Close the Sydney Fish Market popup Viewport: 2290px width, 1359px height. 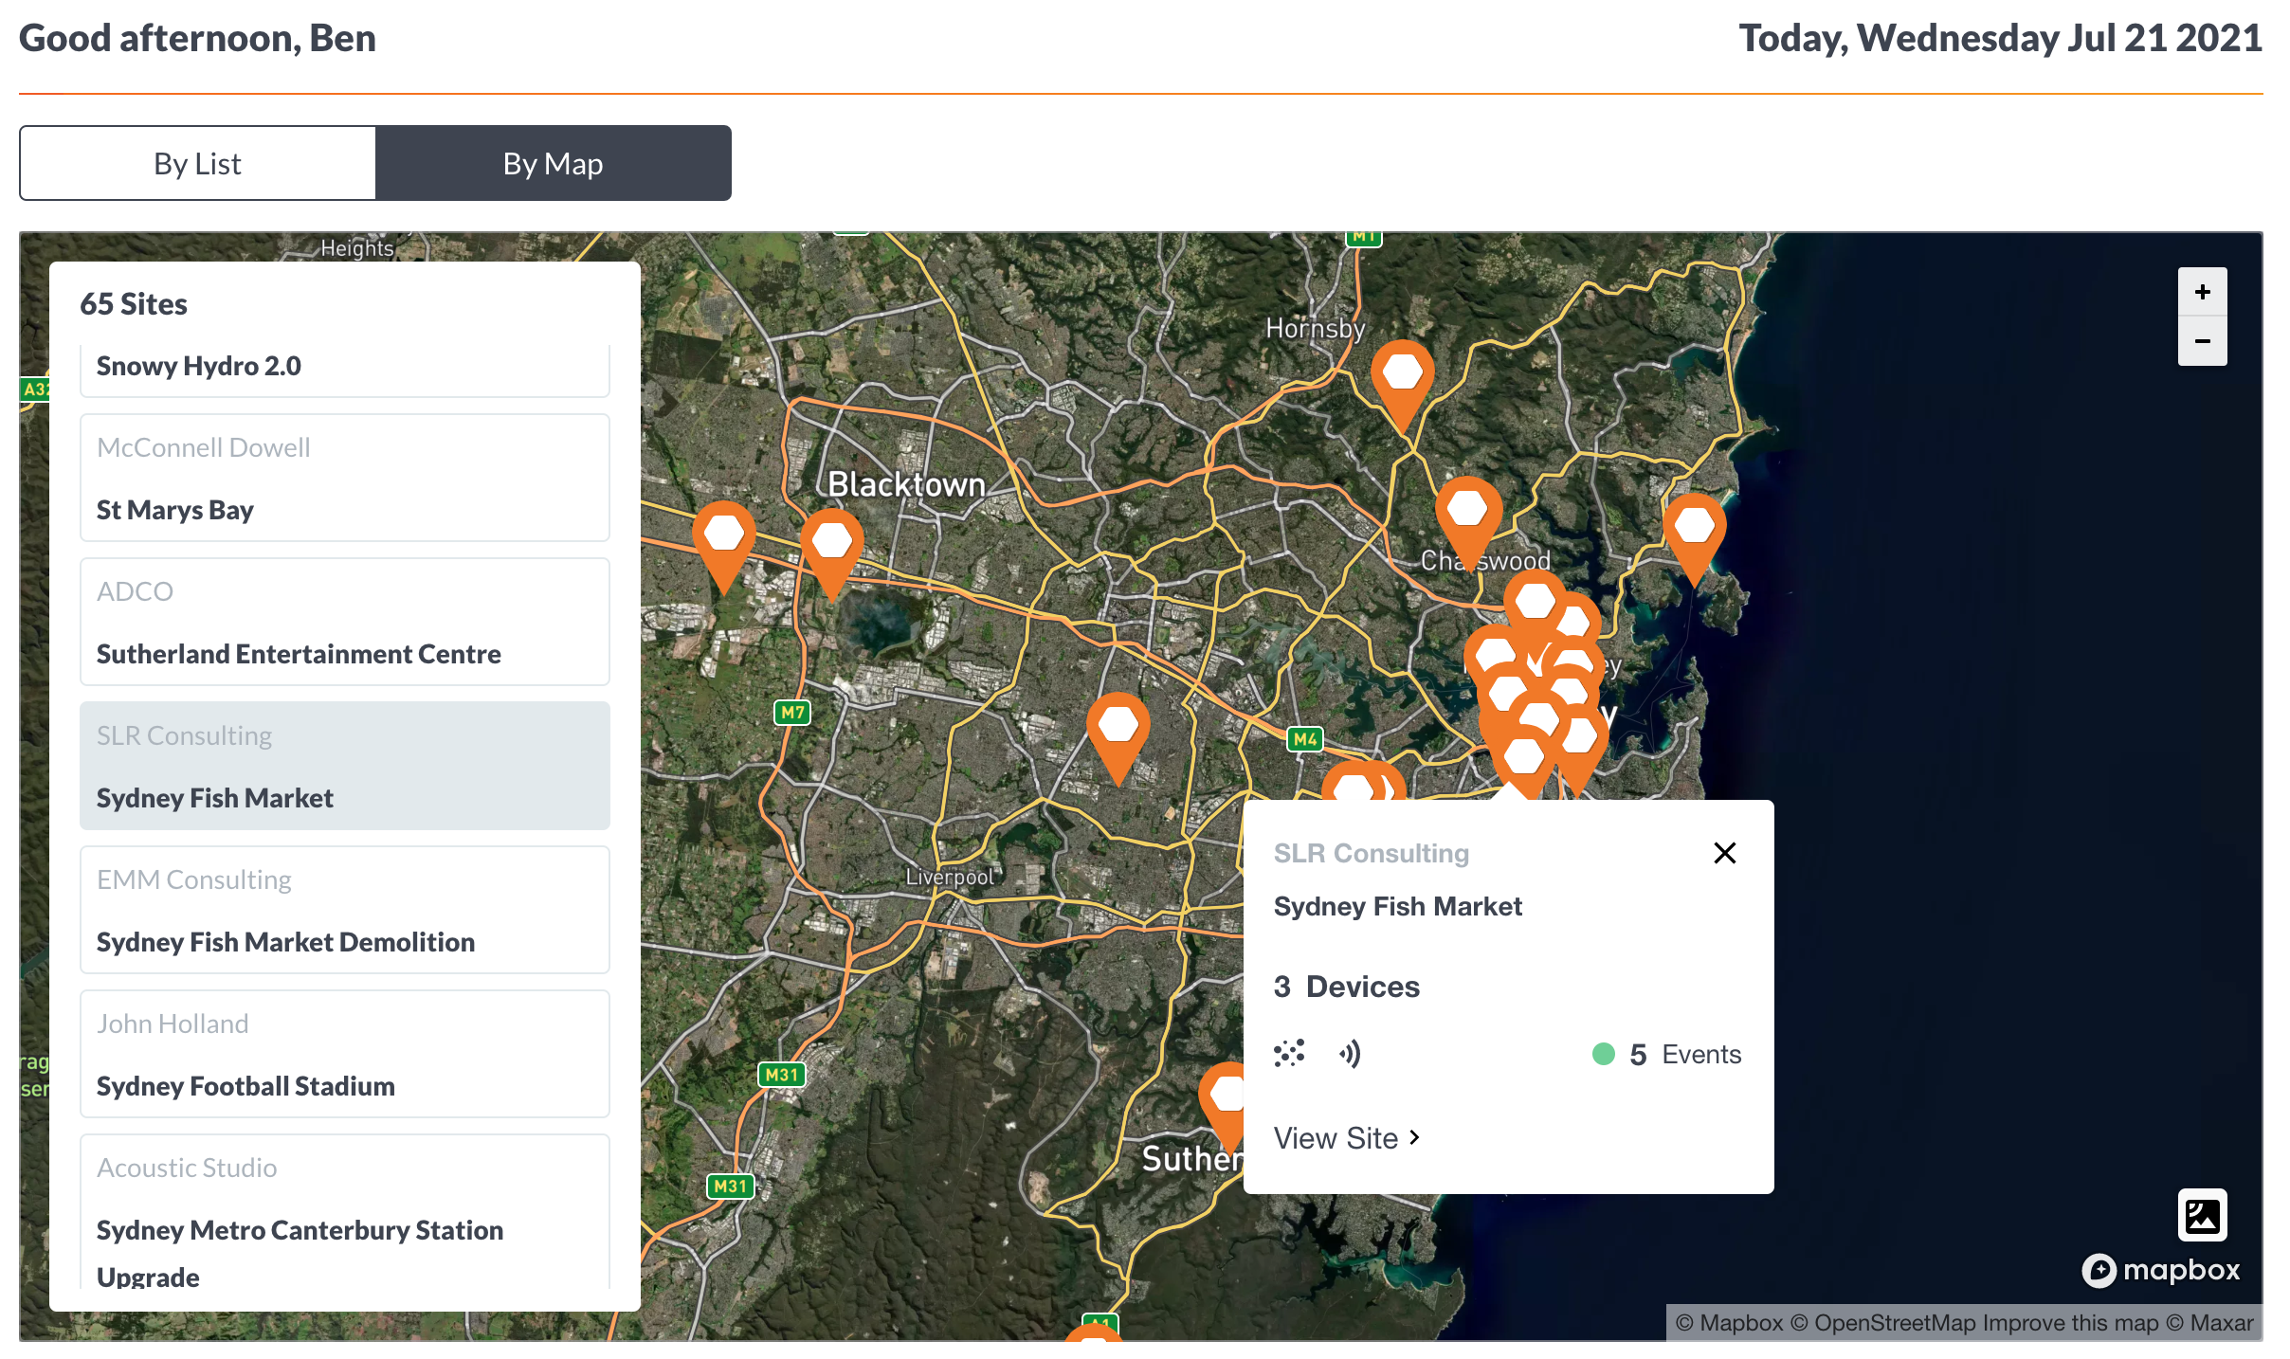(1725, 853)
